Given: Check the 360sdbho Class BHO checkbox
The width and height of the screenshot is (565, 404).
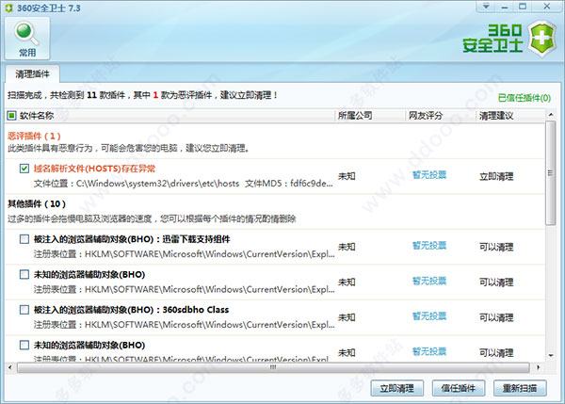Looking at the screenshot, I should point(24,310).
